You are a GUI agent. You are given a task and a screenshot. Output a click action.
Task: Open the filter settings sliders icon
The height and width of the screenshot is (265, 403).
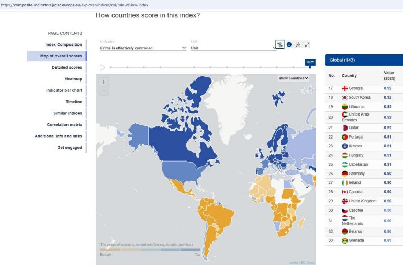tap(280, 45)
